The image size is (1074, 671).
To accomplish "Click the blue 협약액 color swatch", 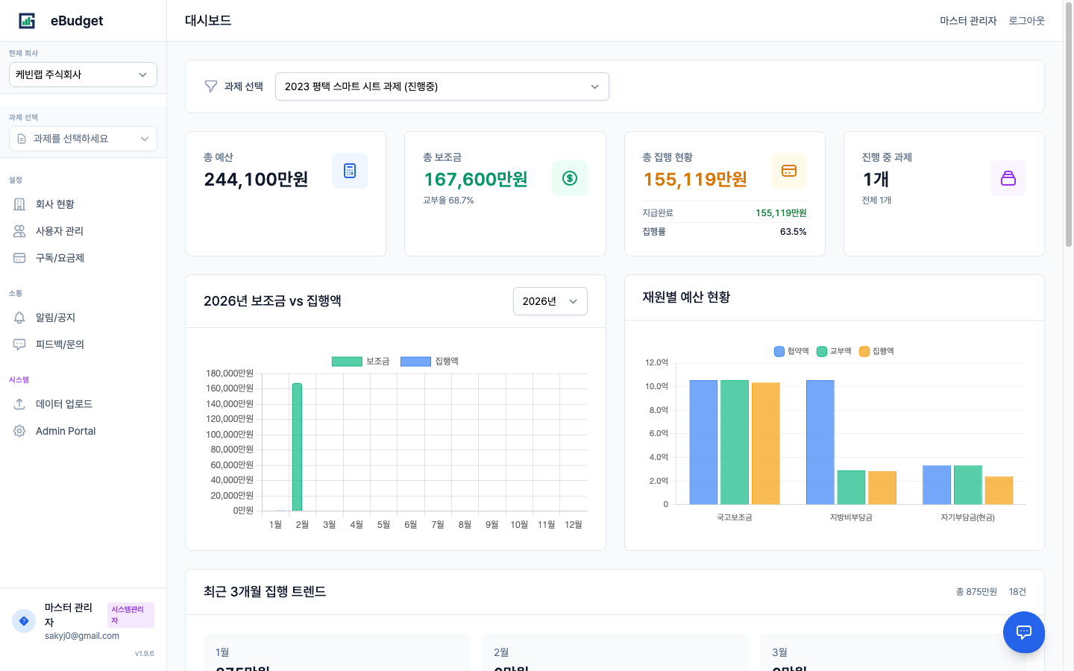I will 778,350.
